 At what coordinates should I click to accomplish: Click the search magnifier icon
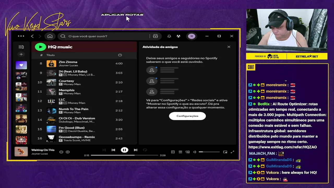click(x=63, y=36)
